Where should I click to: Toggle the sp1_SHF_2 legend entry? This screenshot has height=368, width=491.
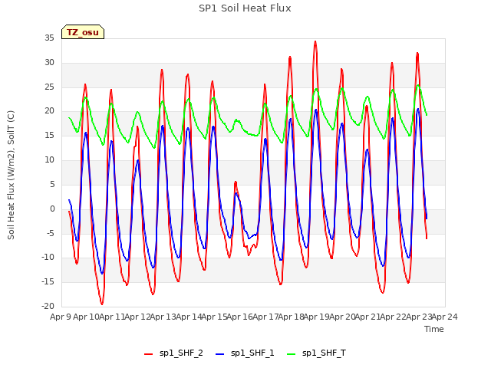pos(173,353)
